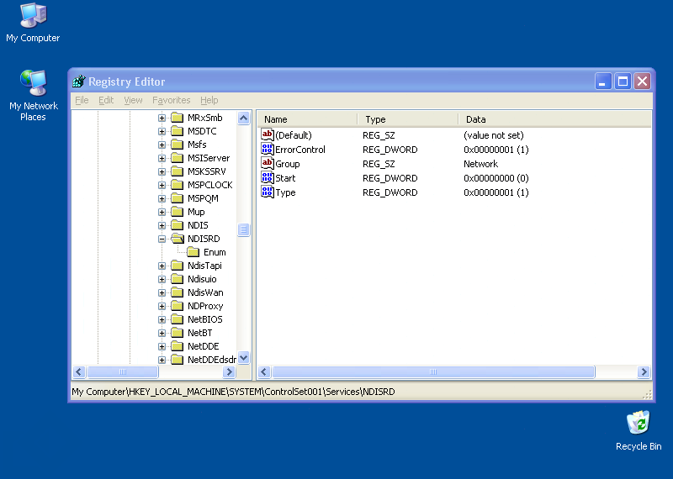Click the MRxSmb folder icon

click(x=178, y=118)
